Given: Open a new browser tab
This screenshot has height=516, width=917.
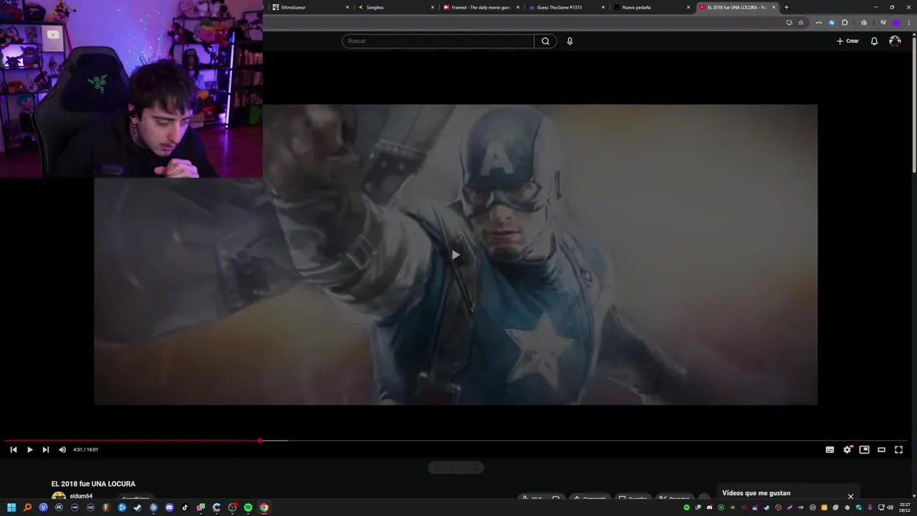Looking at the screenshot, I should (787, 7).
